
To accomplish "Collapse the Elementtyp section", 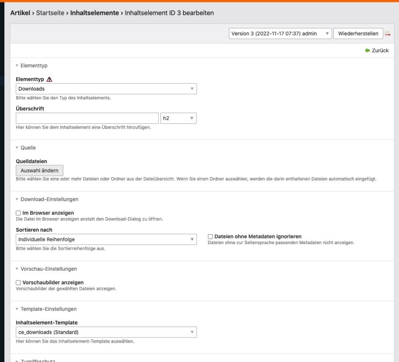I will click(x=34, y=64).
